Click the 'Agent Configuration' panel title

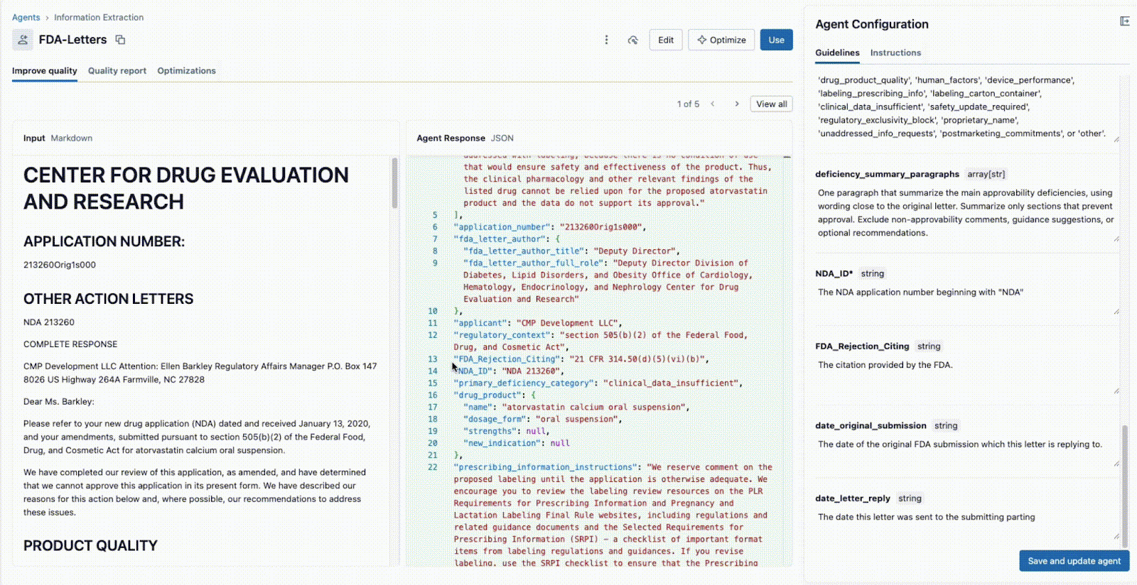[872, 24]
